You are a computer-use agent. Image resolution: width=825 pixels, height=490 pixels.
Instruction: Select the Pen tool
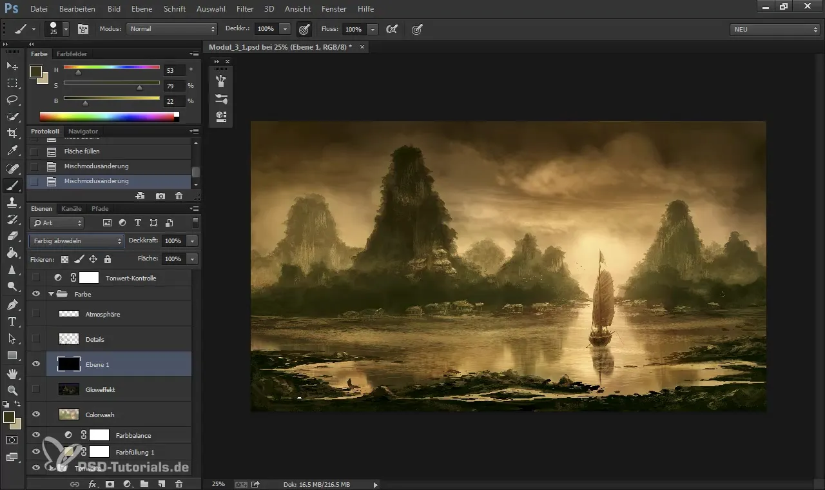pyautogui.click(x=12, y=304)
